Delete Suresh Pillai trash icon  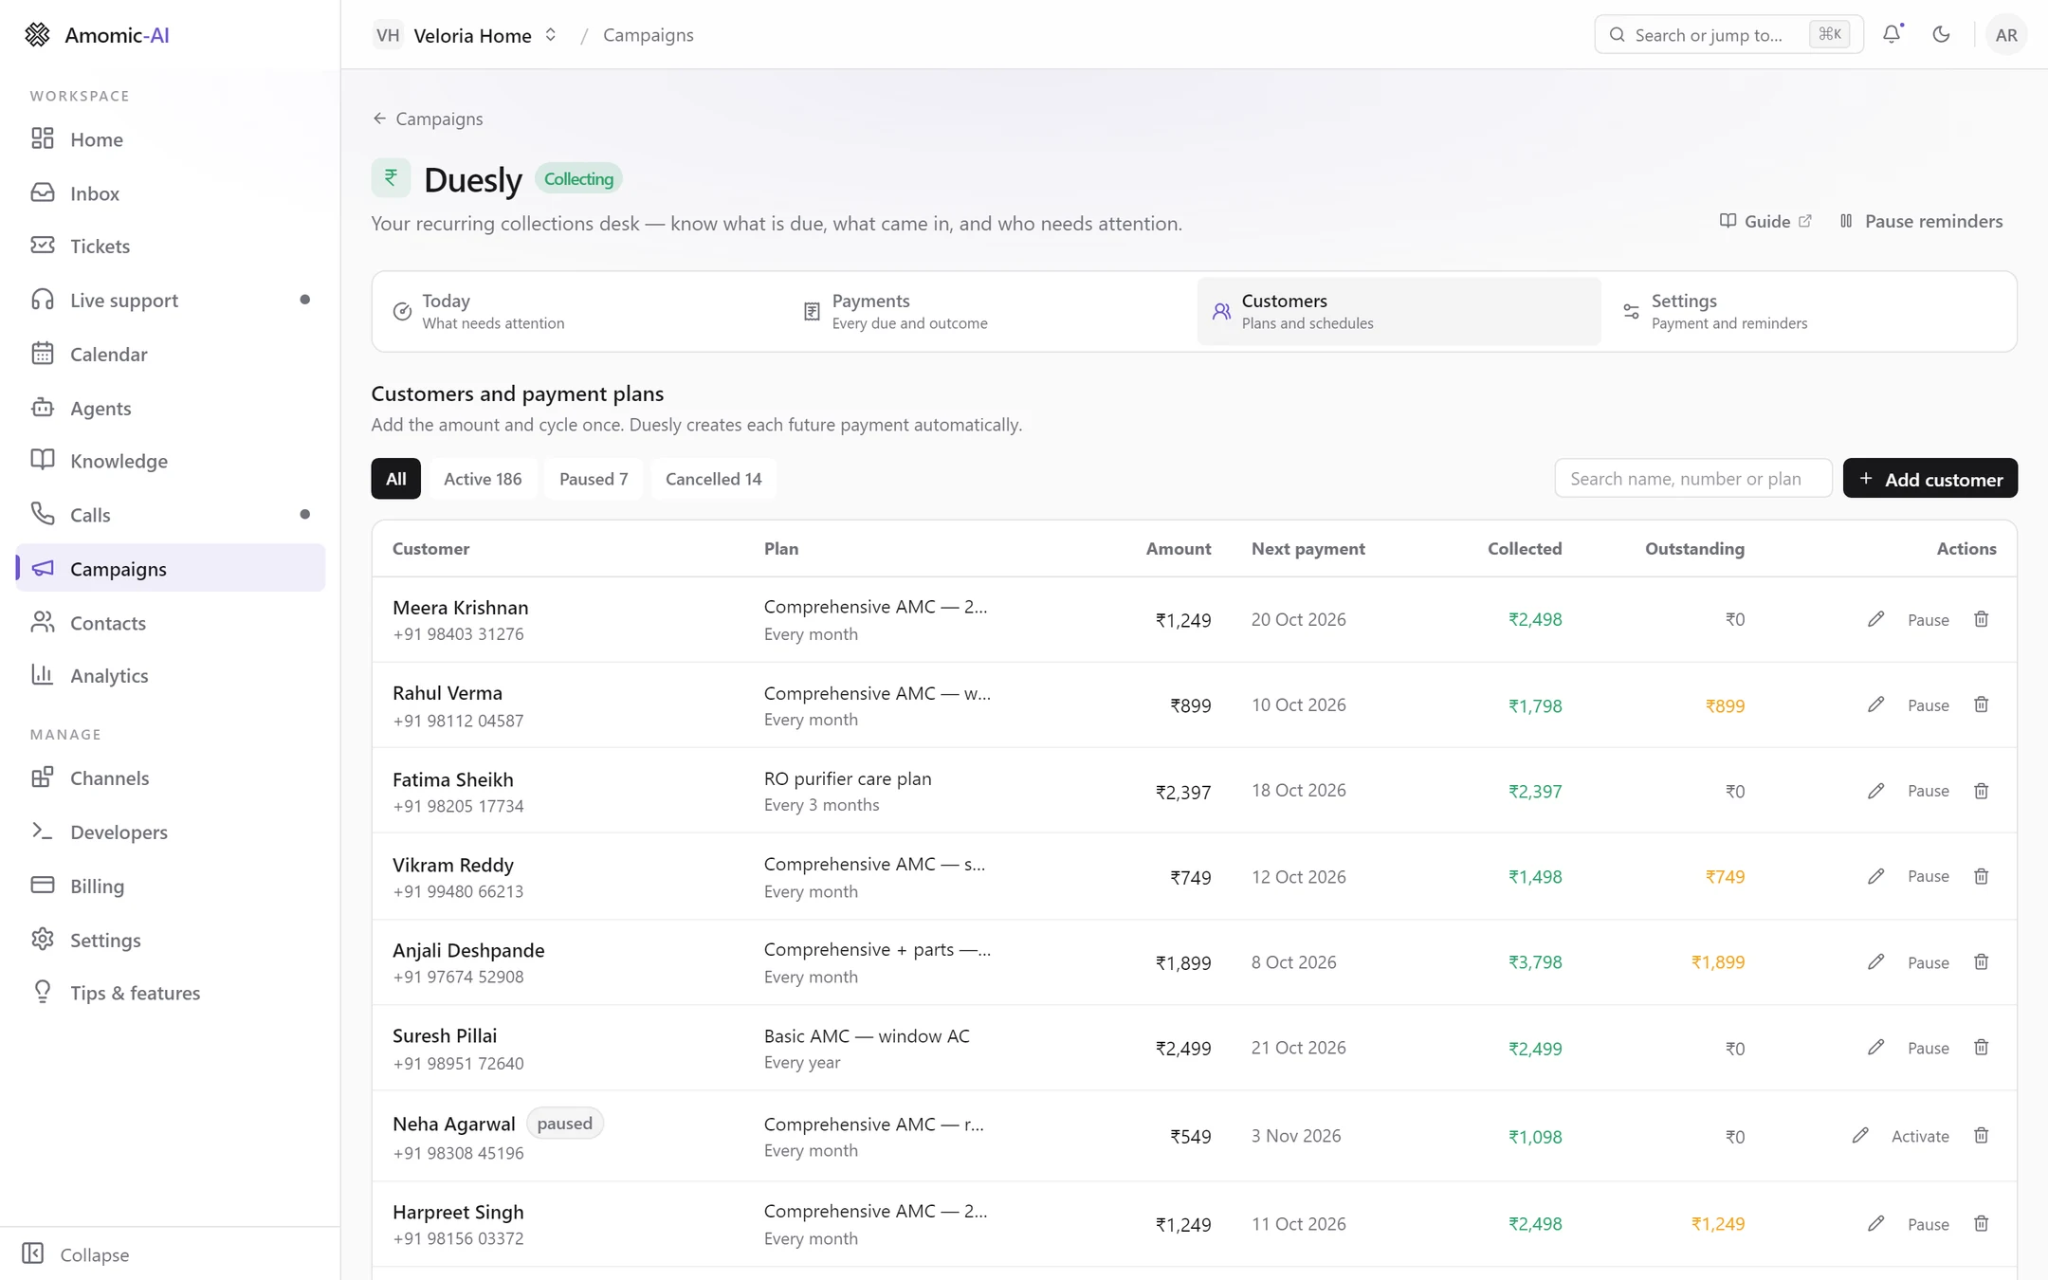(x=1981, y=1048)
